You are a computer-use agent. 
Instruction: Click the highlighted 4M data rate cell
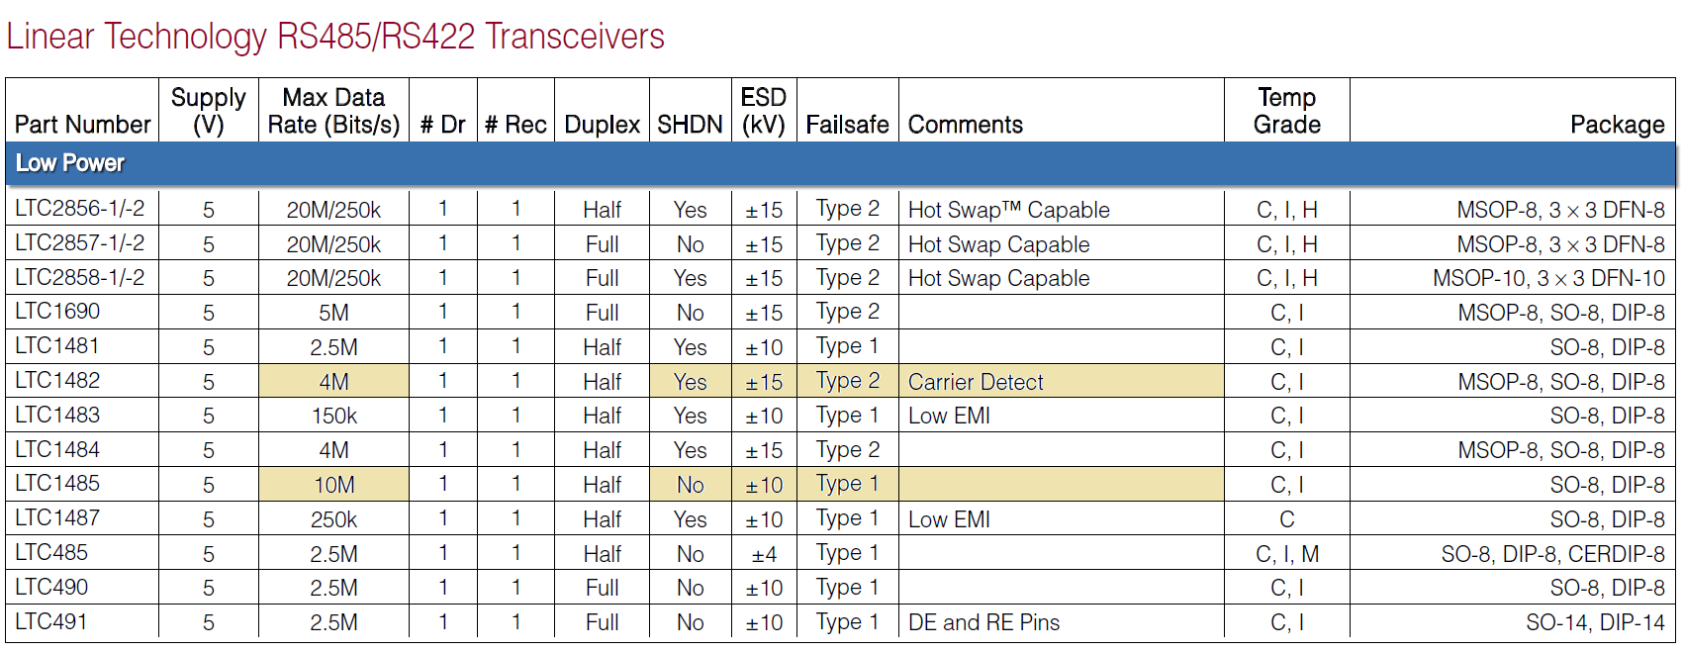pos(333,382)
